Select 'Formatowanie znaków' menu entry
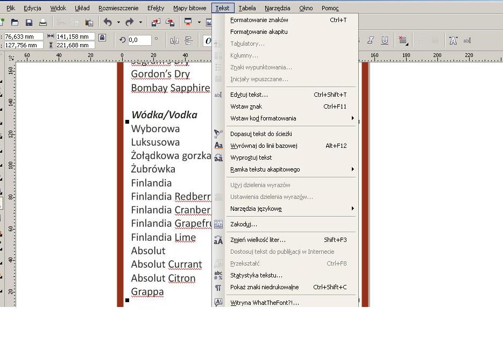 pyautogui.click(x=259, y=20)
